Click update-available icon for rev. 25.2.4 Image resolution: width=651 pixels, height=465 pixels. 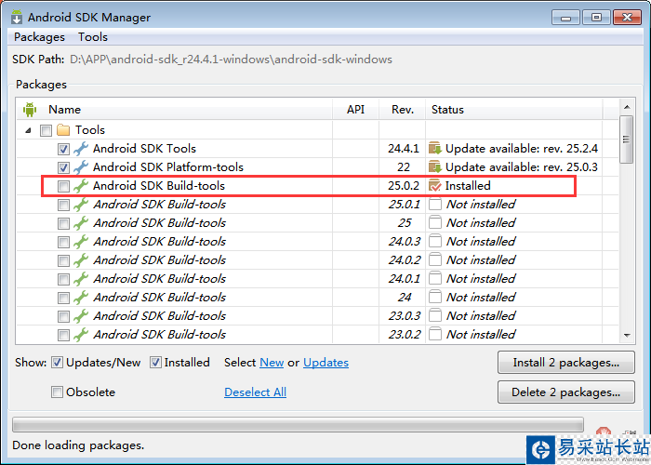(435, 148)
